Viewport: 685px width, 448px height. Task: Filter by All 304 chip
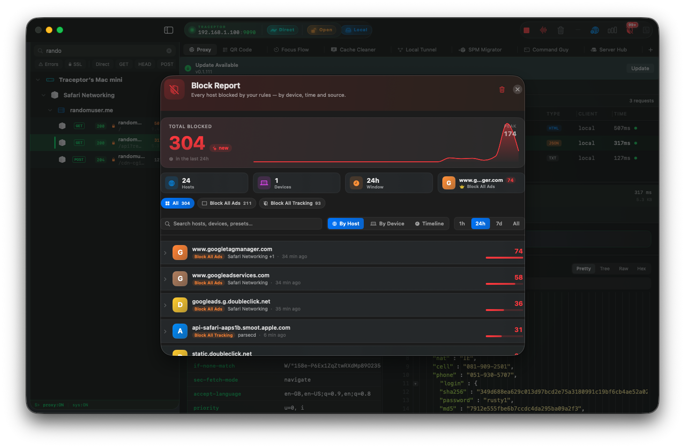[x=178, y=203]
